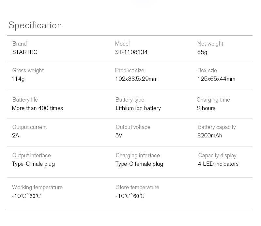
Task: Click product size 102x33.5x29mm
Action: click(136, 79)
